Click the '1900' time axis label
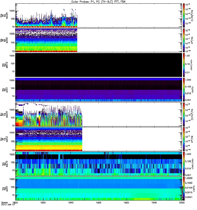197x210 pixels. (x=99, y=203)
